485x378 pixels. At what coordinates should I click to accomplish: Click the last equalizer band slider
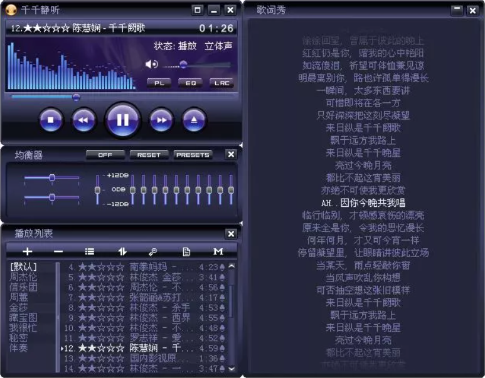pos(231,190)
